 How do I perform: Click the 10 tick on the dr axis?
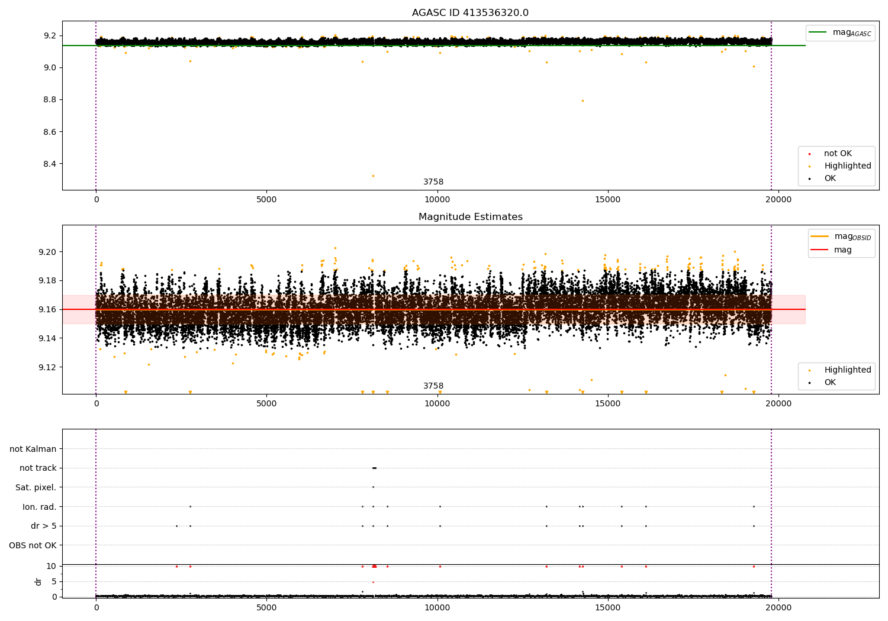(x=52, y=566)
